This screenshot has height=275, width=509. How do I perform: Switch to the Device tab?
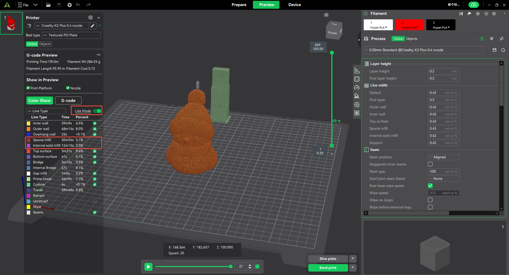pyautogui.click(x=295, y=5)
